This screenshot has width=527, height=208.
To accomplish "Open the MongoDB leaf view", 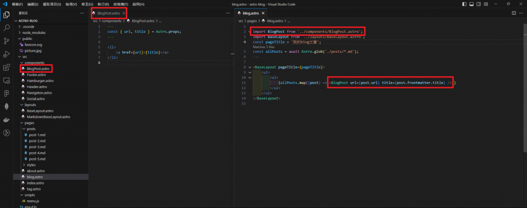I will click(x=6, y=107).
